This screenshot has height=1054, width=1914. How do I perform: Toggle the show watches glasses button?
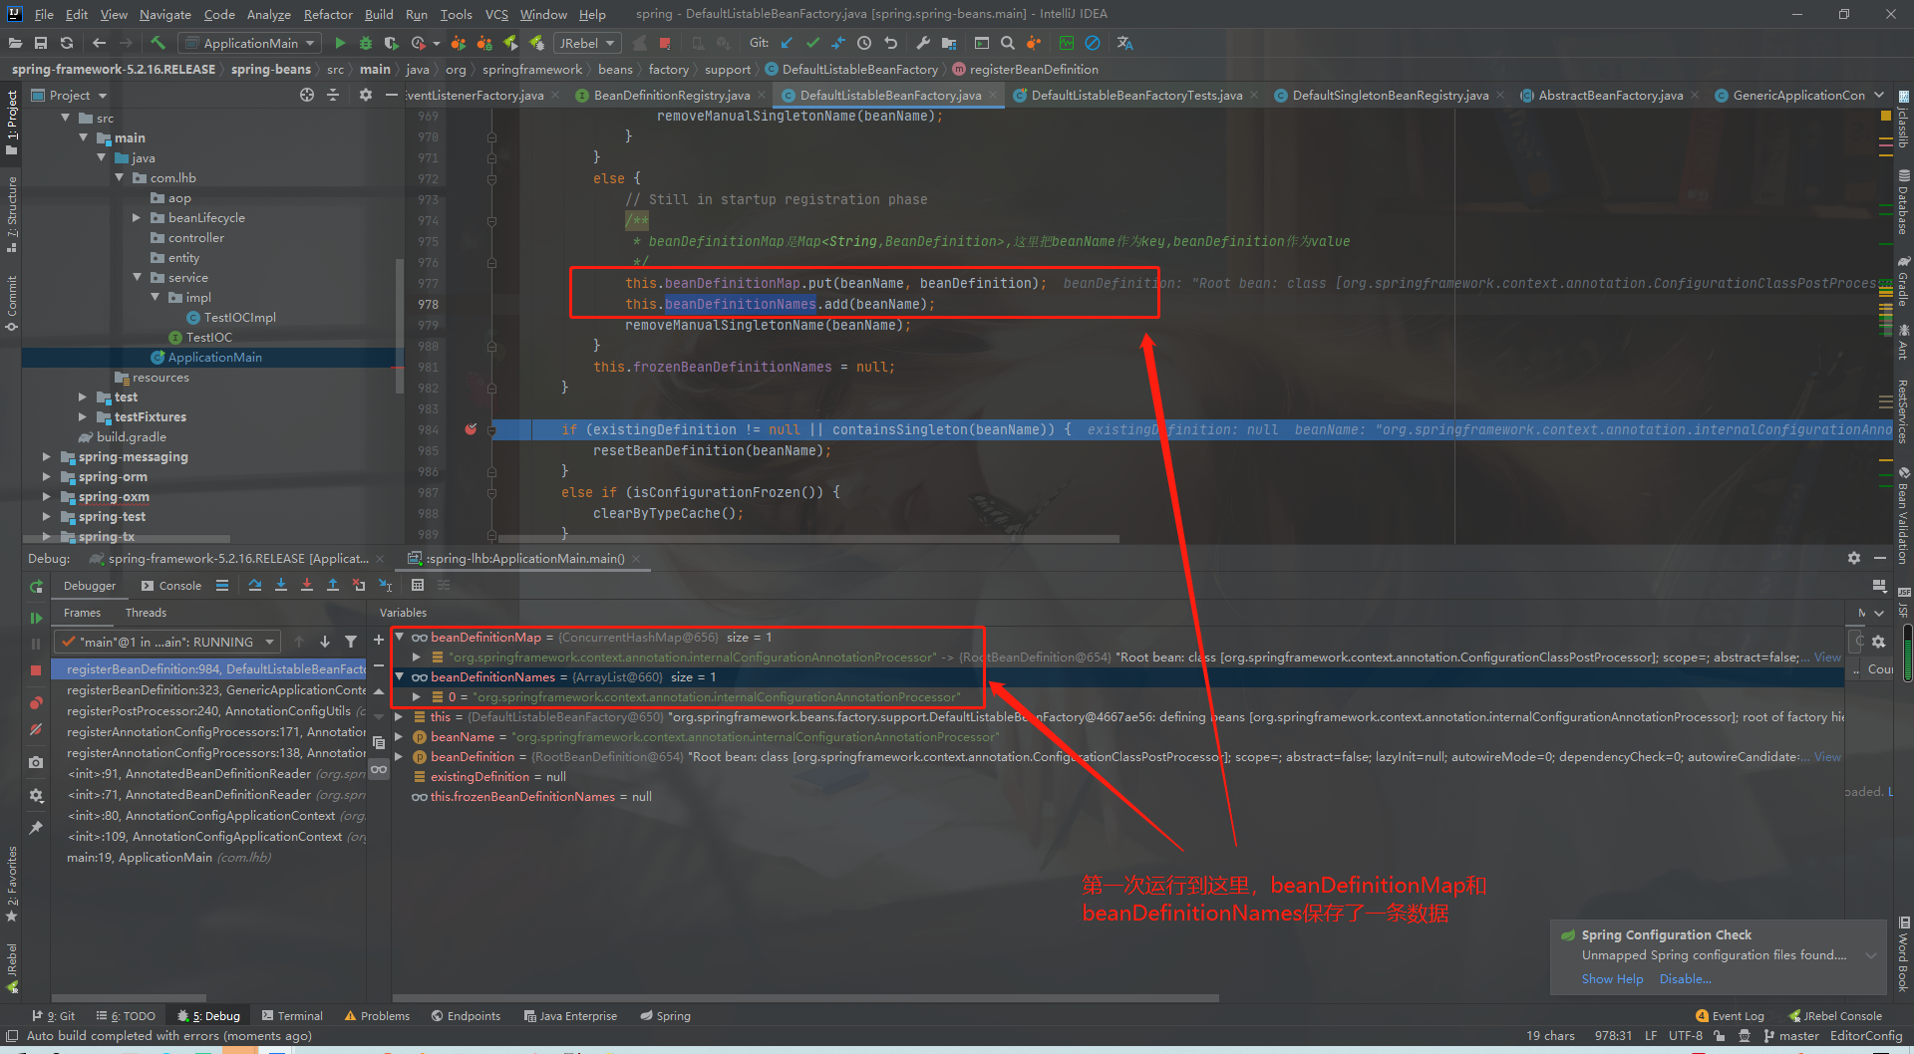pyautogui.click(x=379, y=769)
